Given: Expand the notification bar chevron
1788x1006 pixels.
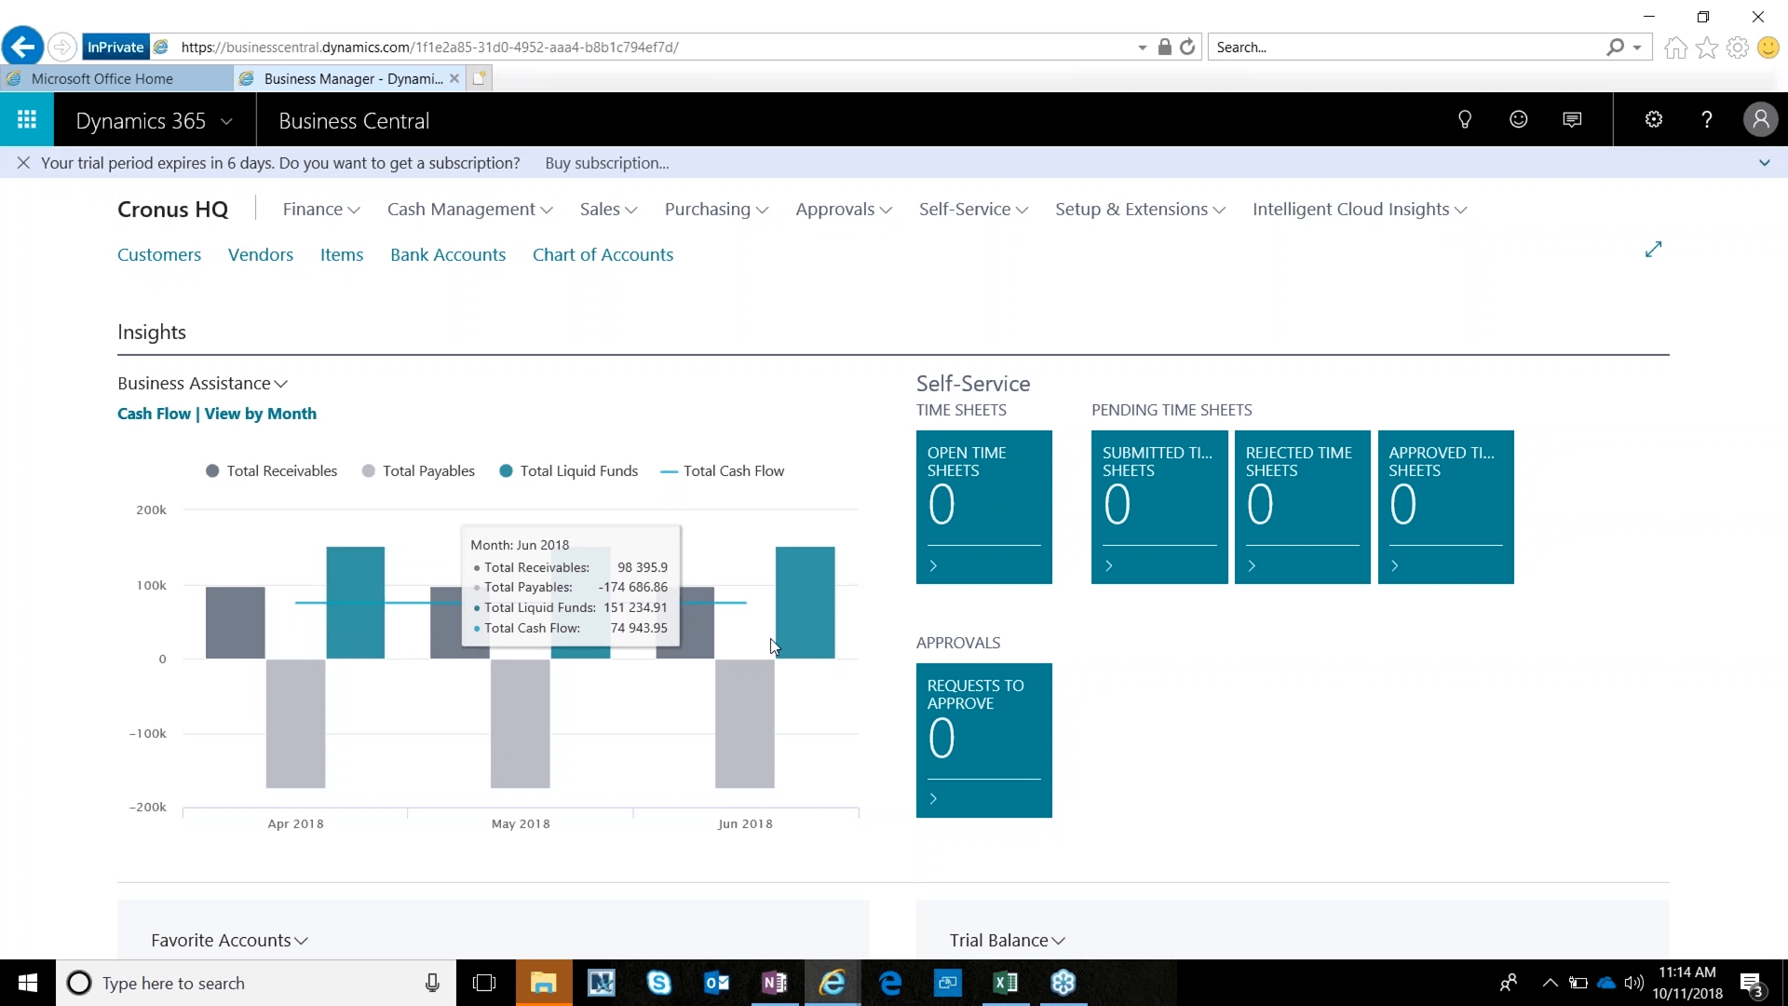Looking at the screenshot, I should [1764, 163].
